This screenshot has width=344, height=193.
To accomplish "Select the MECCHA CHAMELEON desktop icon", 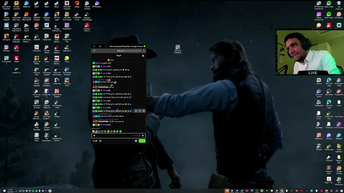I will click(178, 49).
